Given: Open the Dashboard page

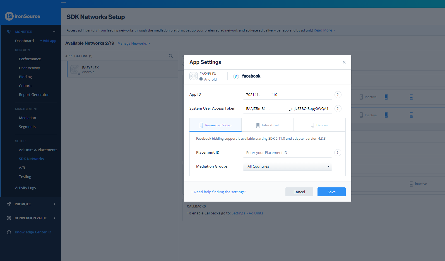Looking at the screenshot, I should [24, 41].
